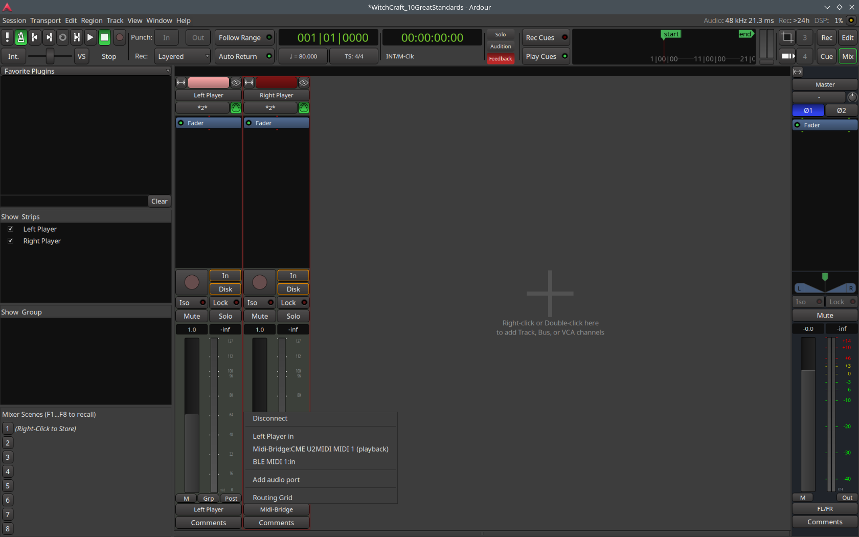This screenshot has height=537, width=859.
Task: Jump to session start with transport button
Action: 35,37
